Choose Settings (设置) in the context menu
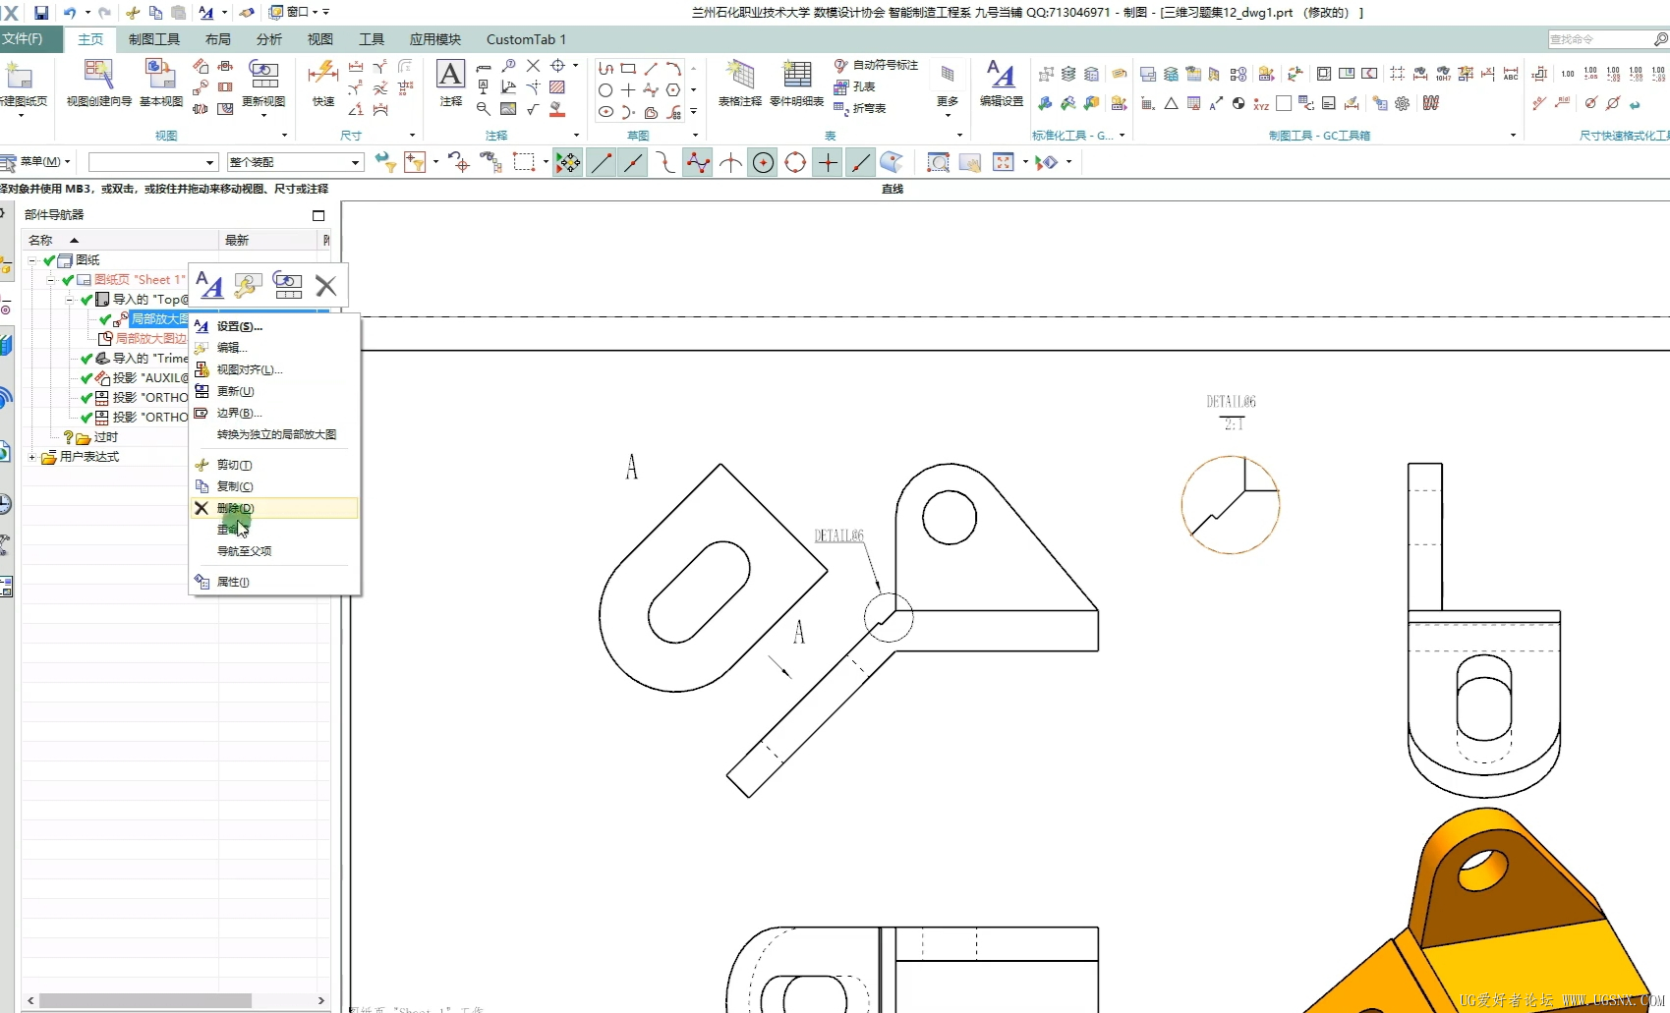 273,326
